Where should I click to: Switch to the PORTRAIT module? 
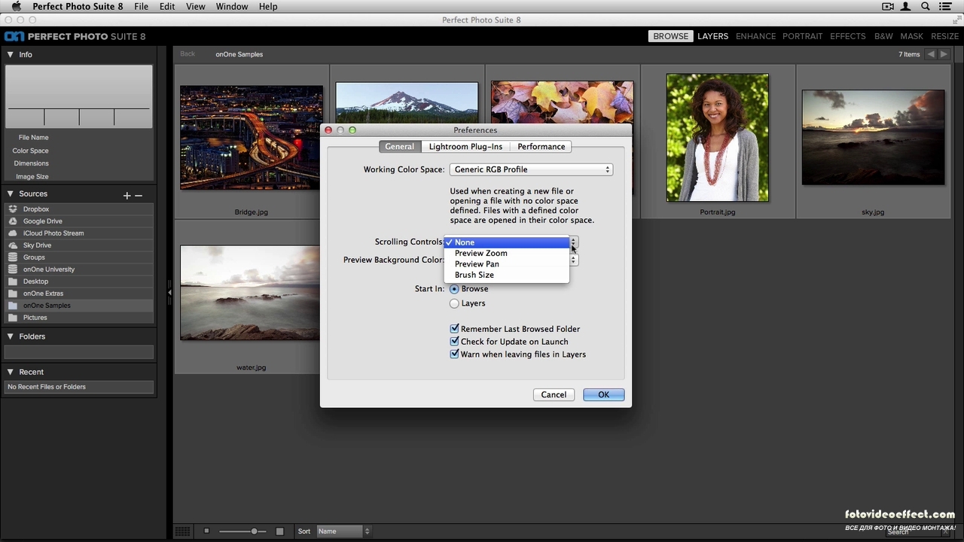click(802, 36)
